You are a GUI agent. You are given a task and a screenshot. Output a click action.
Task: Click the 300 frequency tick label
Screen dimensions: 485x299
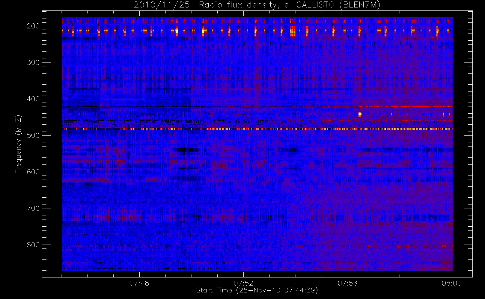pos(33,62)
